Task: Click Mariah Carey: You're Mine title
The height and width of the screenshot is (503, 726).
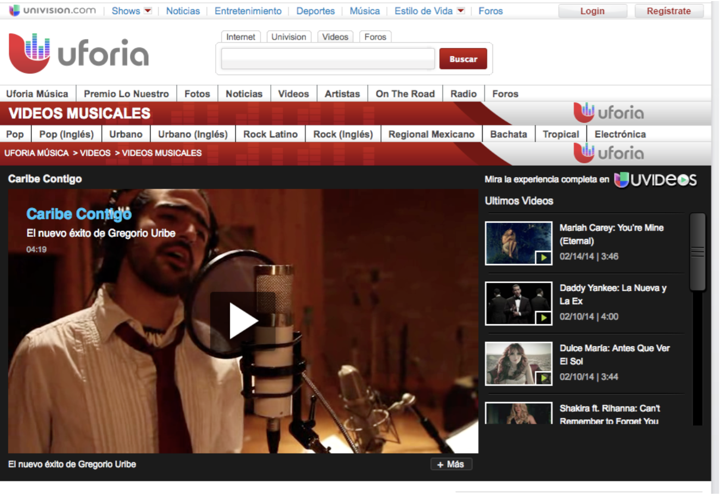Action: click(x=611, y=234)
